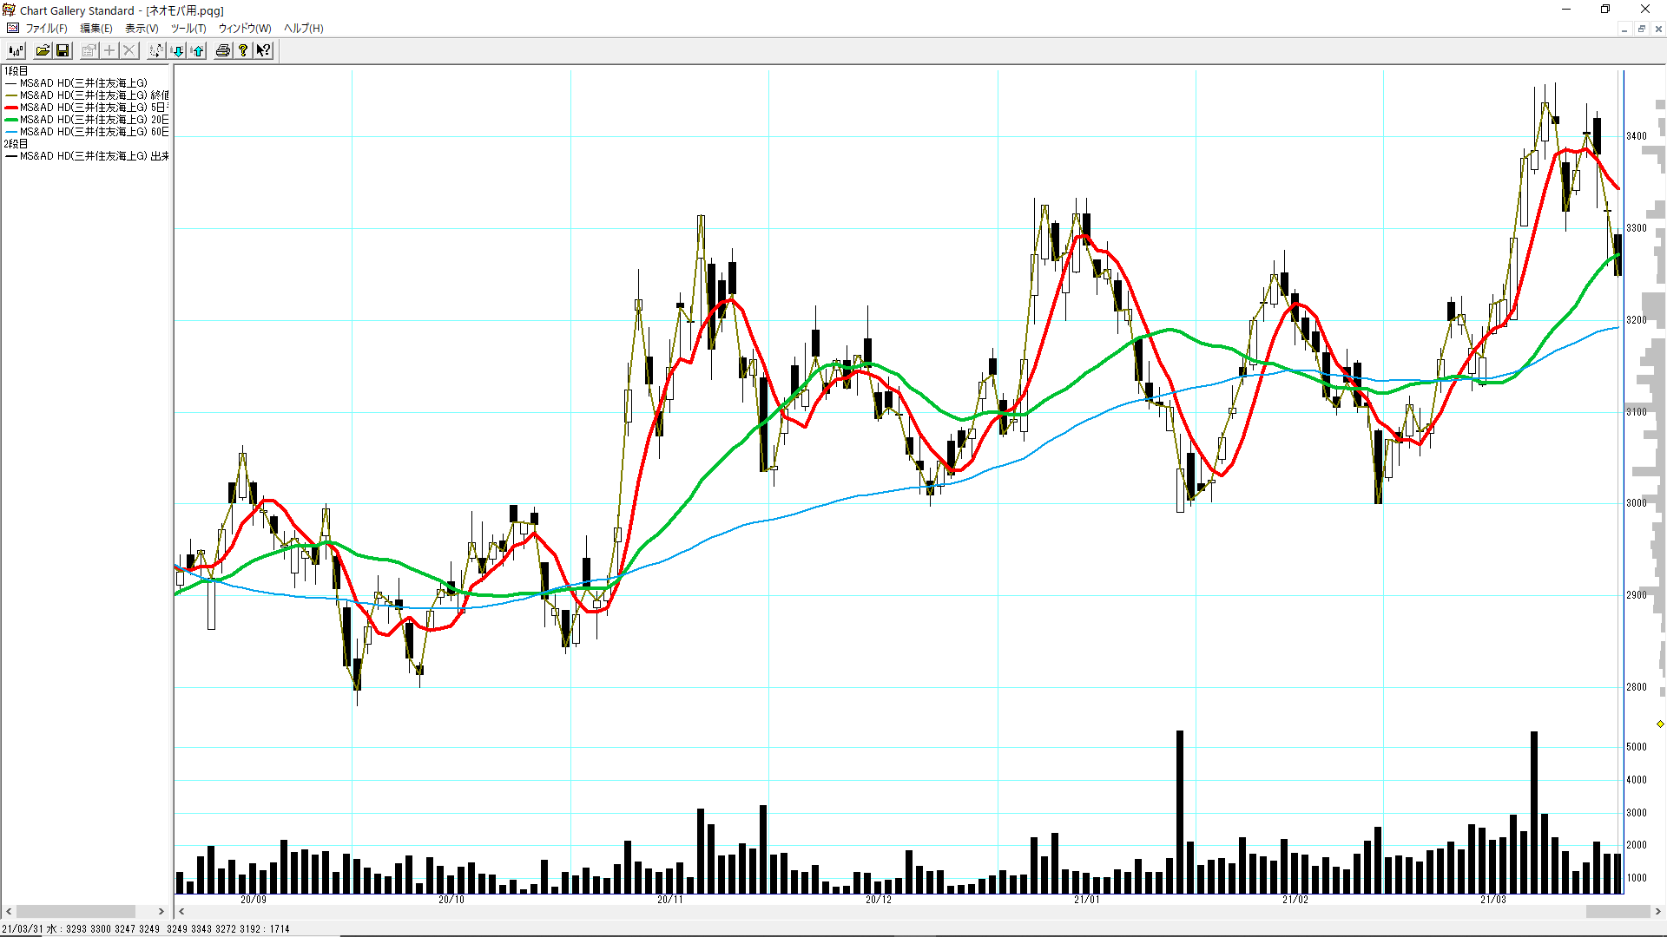Click the open file folder icon
Image resolution: width=1667 pixels, height=937 pixels.
coord(43,50)
